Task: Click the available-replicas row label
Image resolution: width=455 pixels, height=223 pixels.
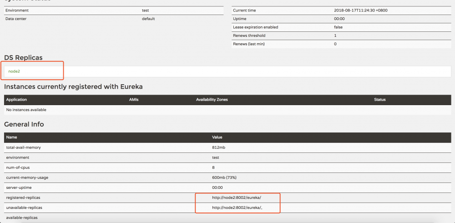Action: pos(21,218)
